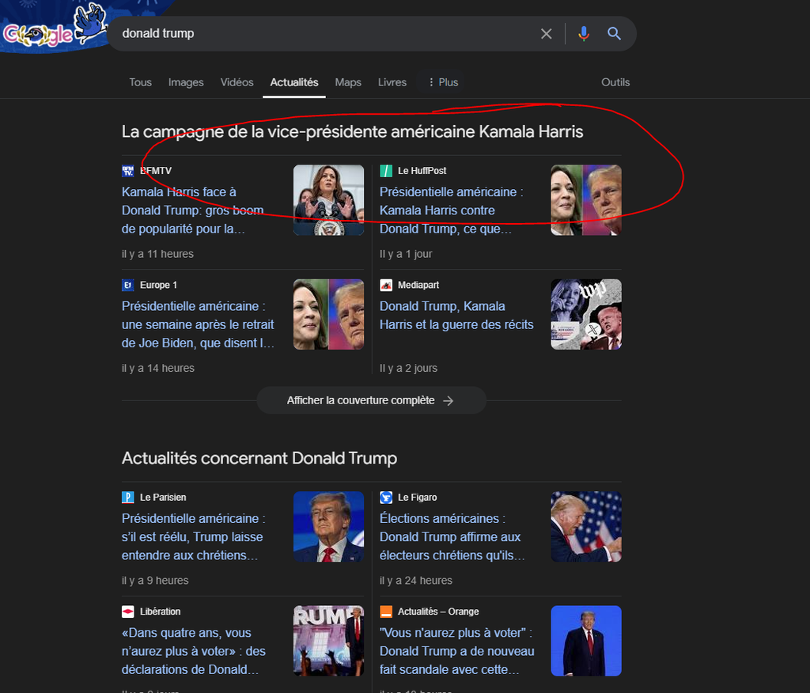Screen dimensions: 810x693
Task: Clear the search box with X icon
Action: tap(546, 33)
